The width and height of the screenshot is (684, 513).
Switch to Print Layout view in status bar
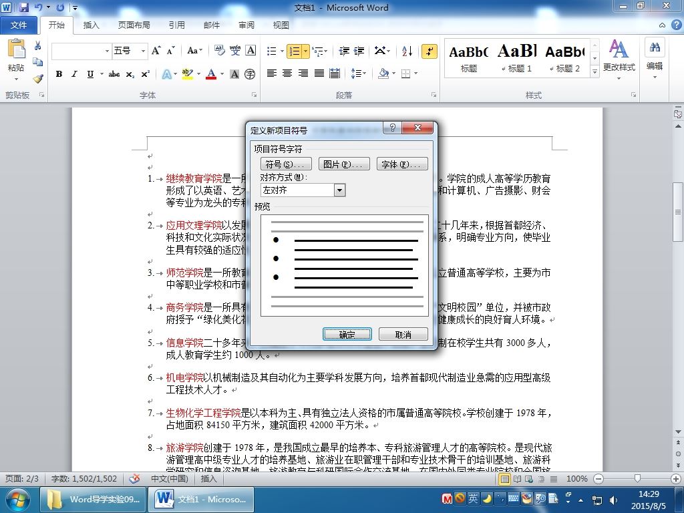[505, 479]
